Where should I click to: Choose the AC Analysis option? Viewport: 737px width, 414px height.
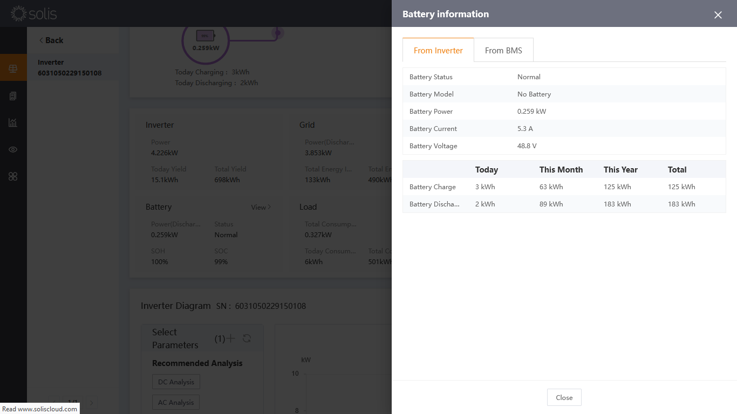(x=176, y=402)
